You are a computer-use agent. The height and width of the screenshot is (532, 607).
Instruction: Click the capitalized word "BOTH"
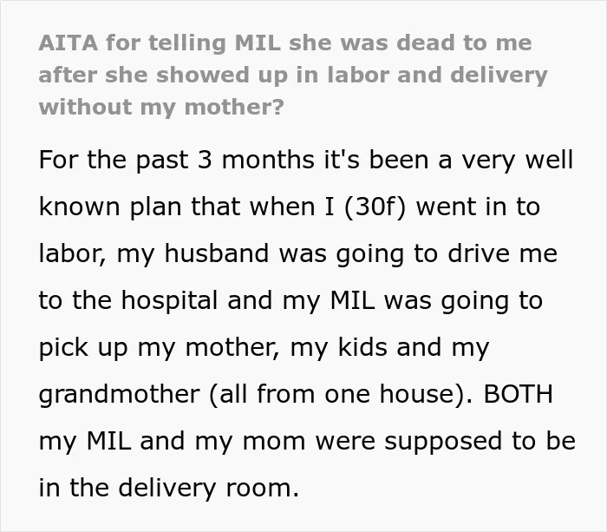[518, 394]
